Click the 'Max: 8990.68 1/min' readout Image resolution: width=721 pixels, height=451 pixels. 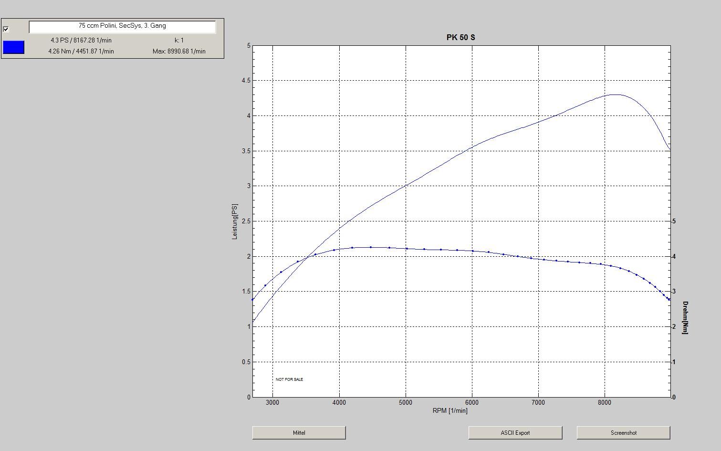[179, 51]
